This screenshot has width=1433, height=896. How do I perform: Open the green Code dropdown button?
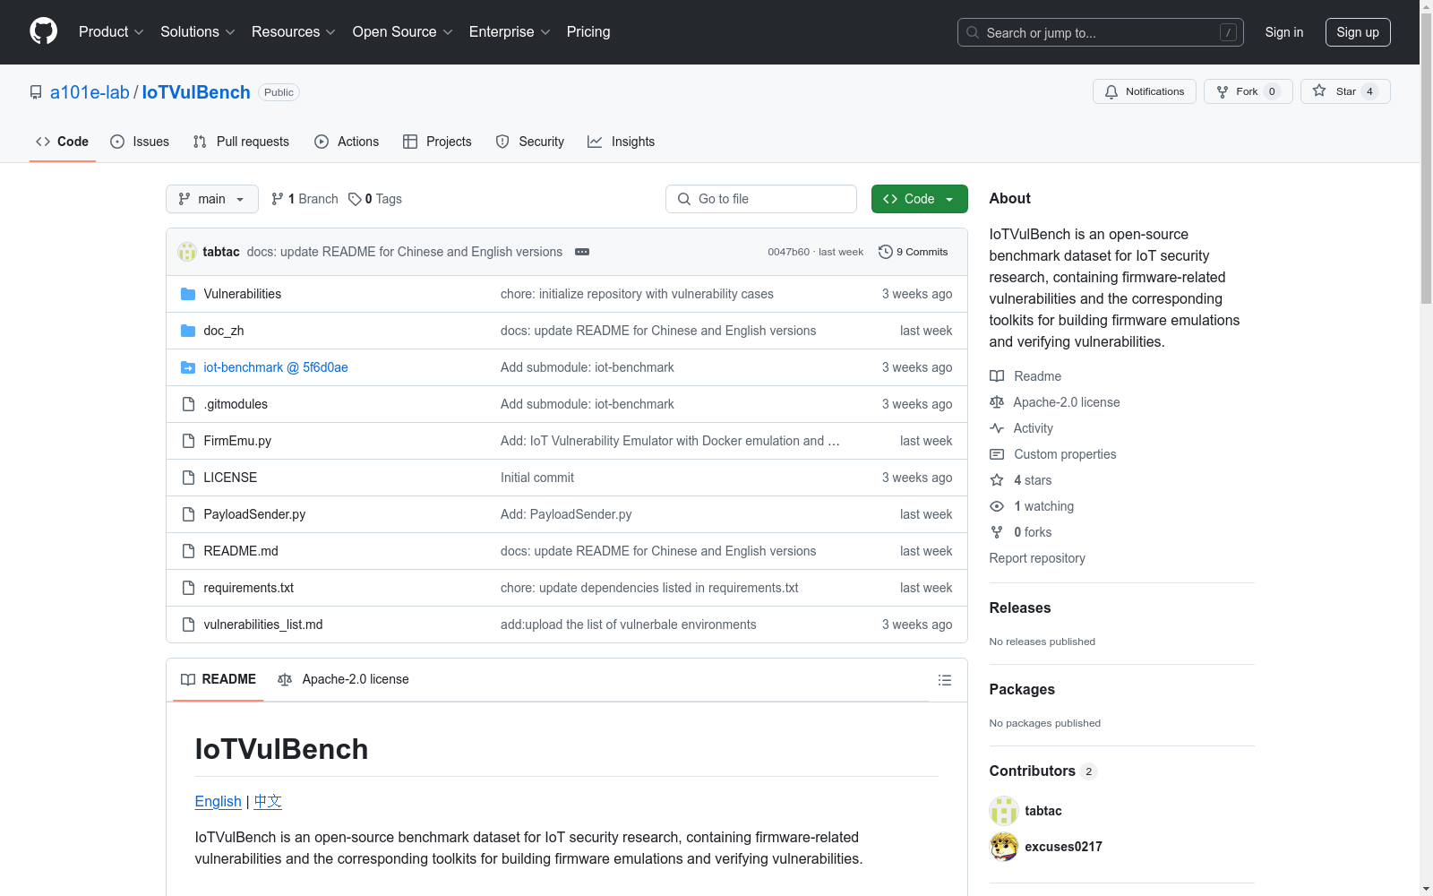[919, 199]
